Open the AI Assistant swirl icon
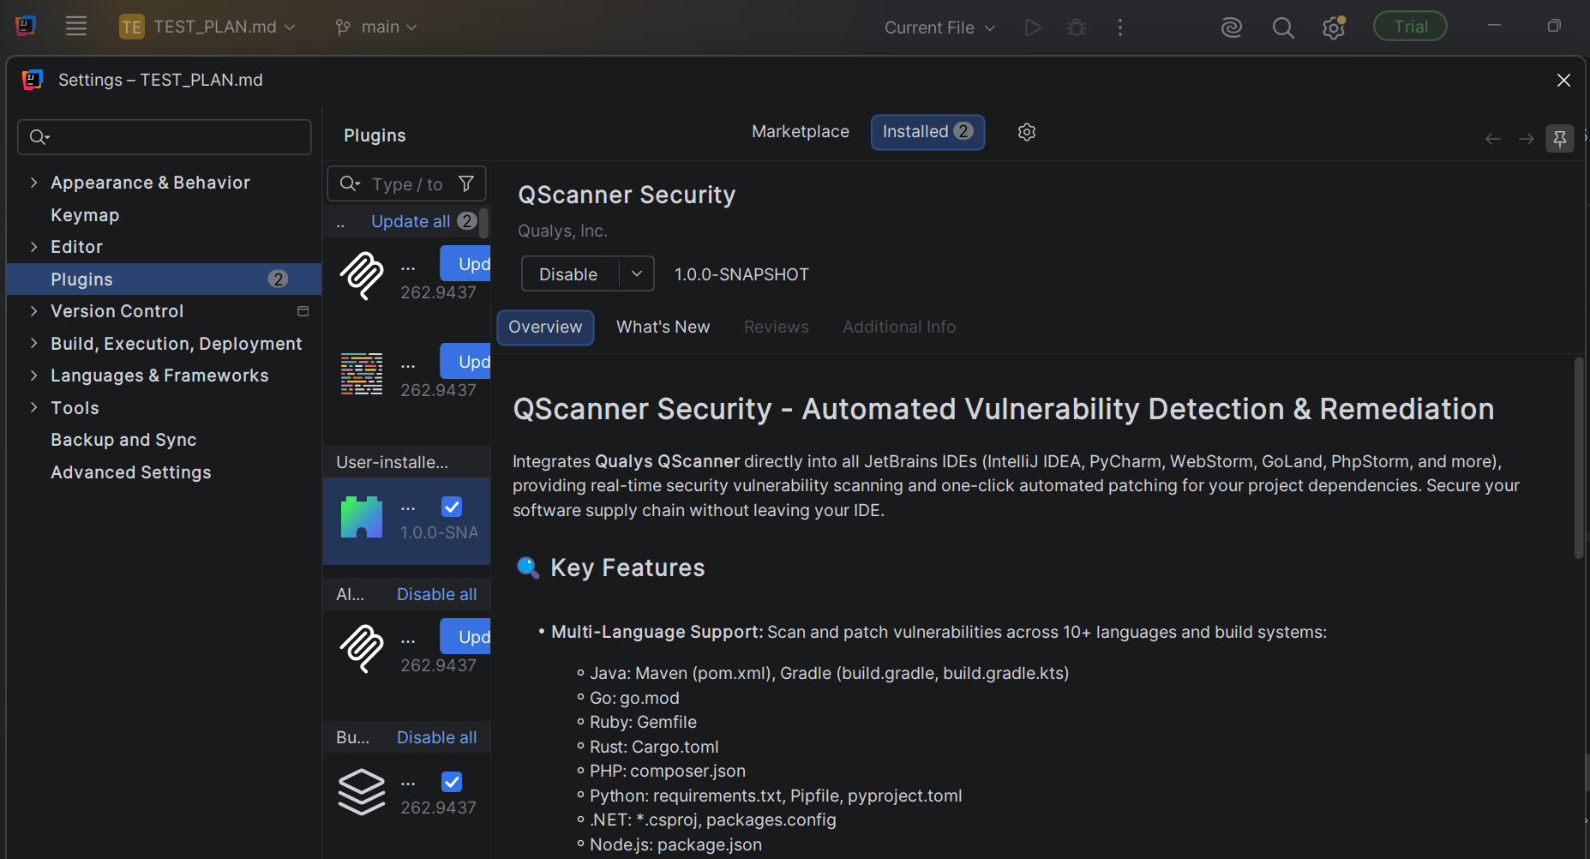 1232,27
